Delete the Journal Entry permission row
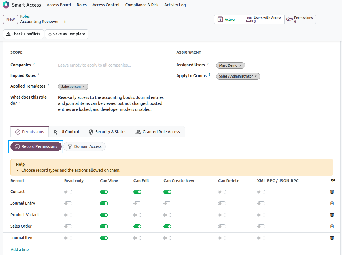This screenshot has width=342, height=255. click(332, 203)
